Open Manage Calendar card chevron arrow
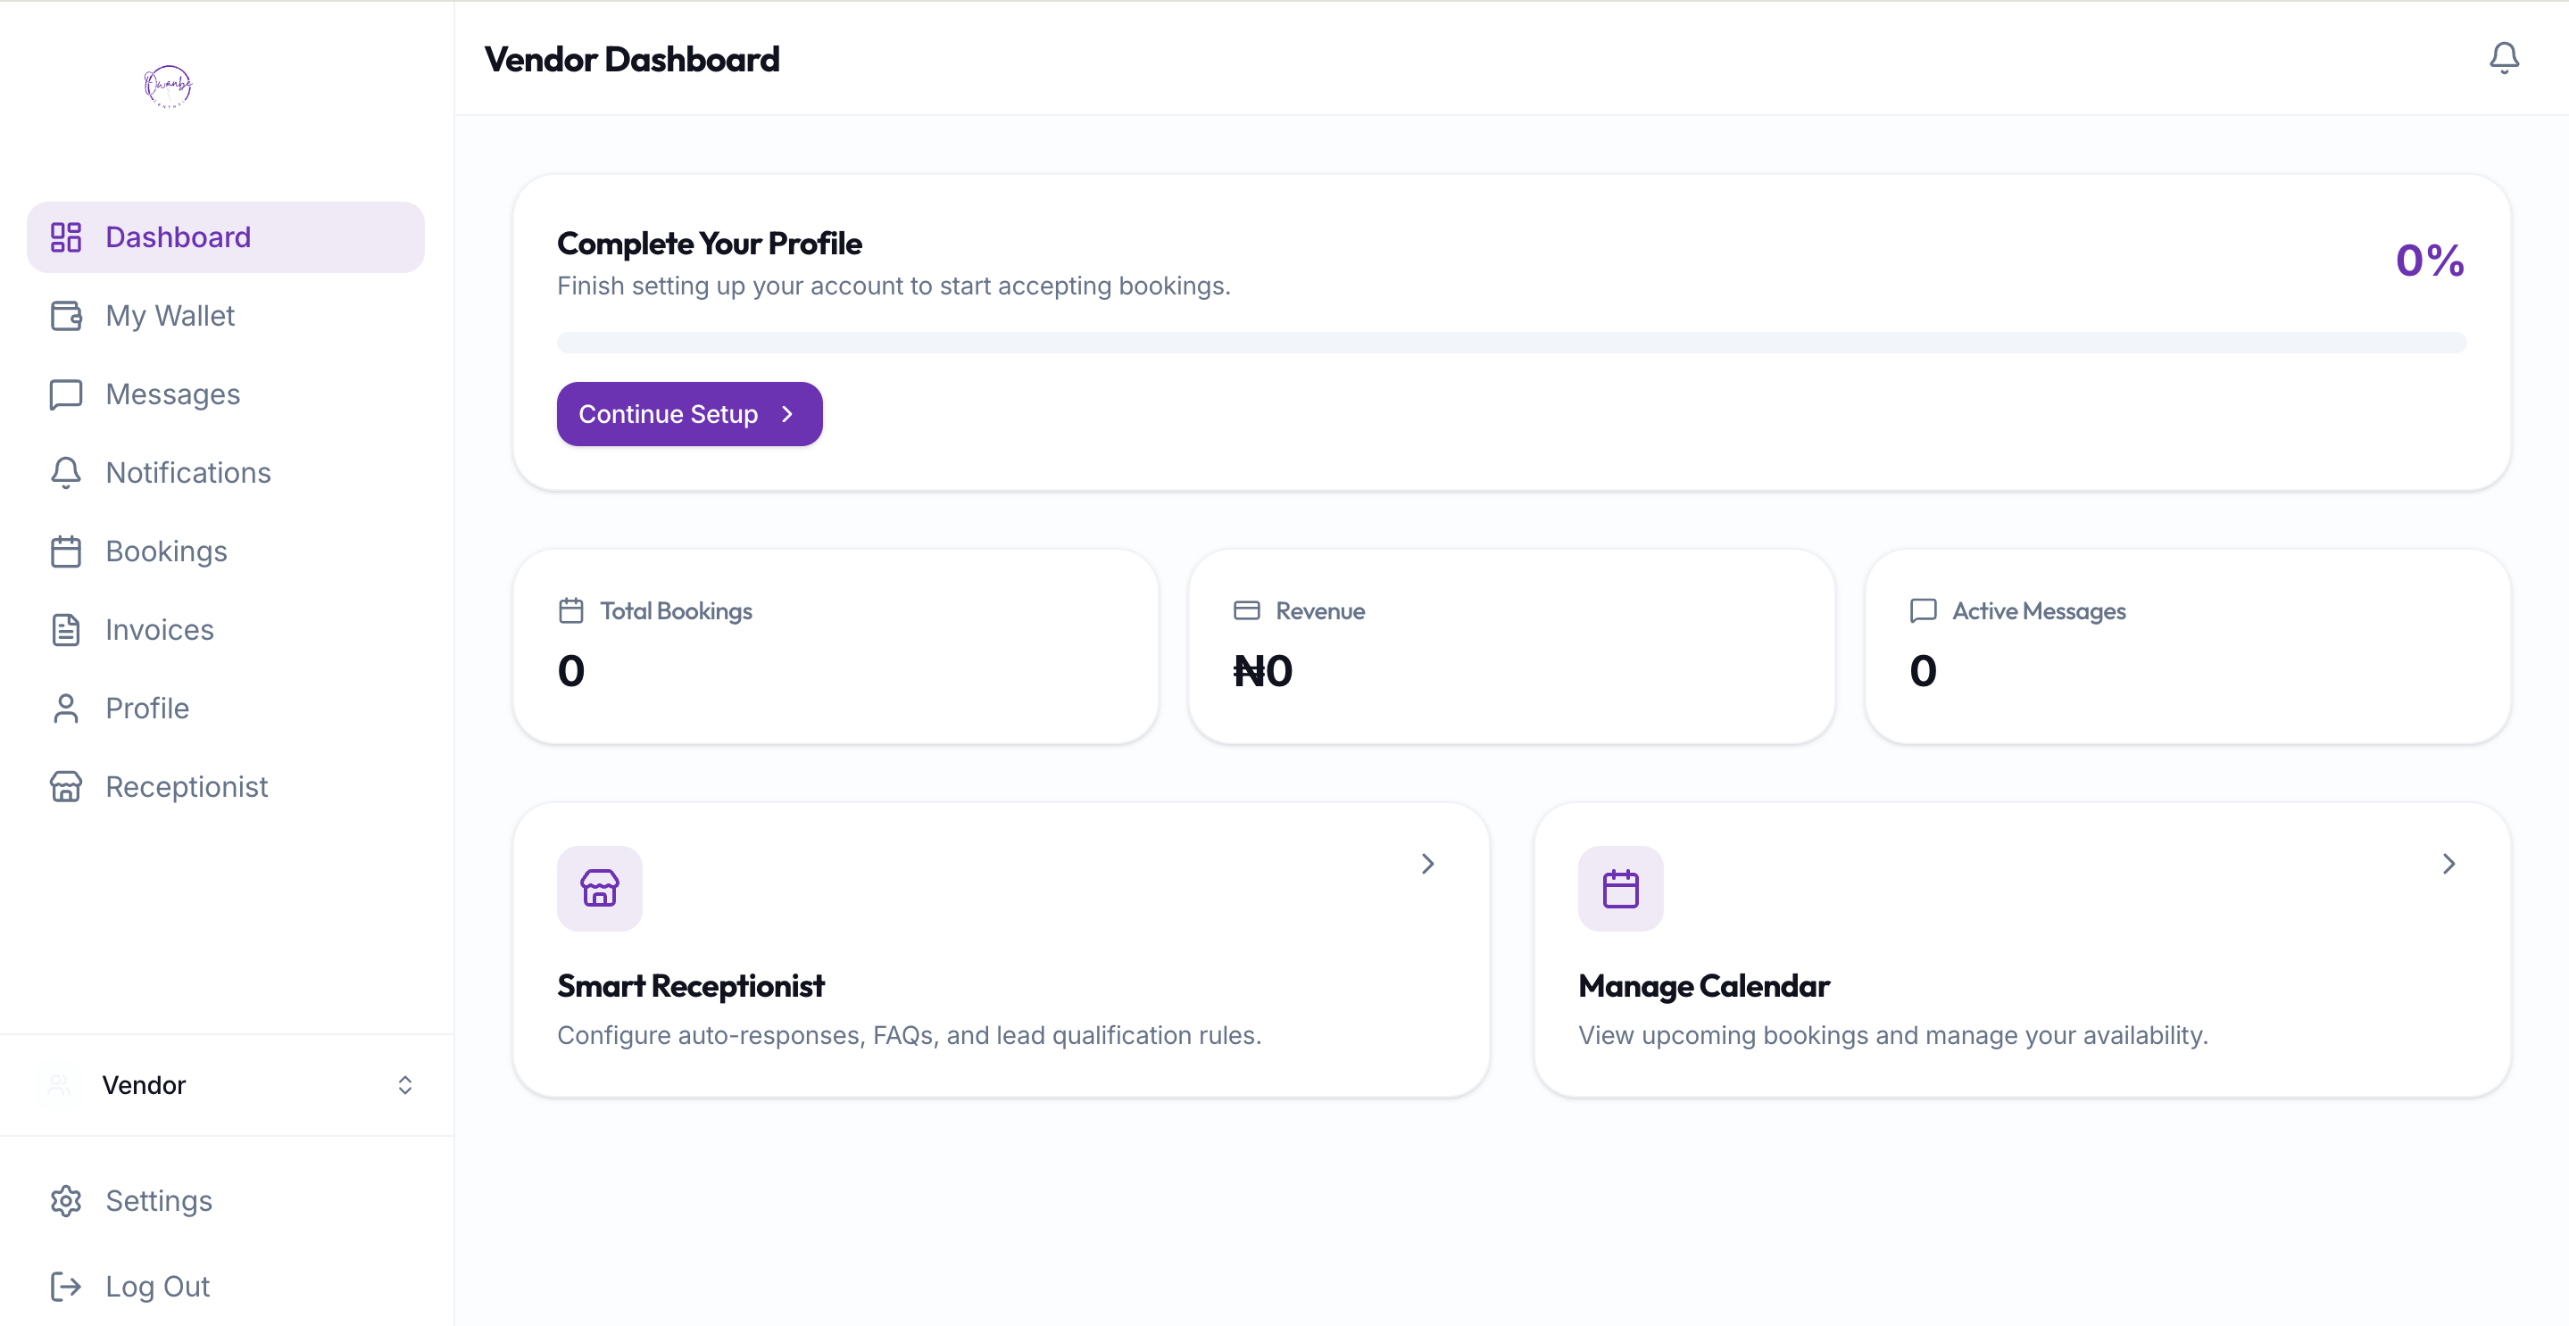2569x1326 pixels. (2448, 864)
